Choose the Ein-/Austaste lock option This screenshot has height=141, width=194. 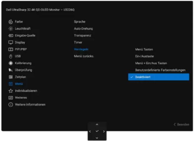145,56
